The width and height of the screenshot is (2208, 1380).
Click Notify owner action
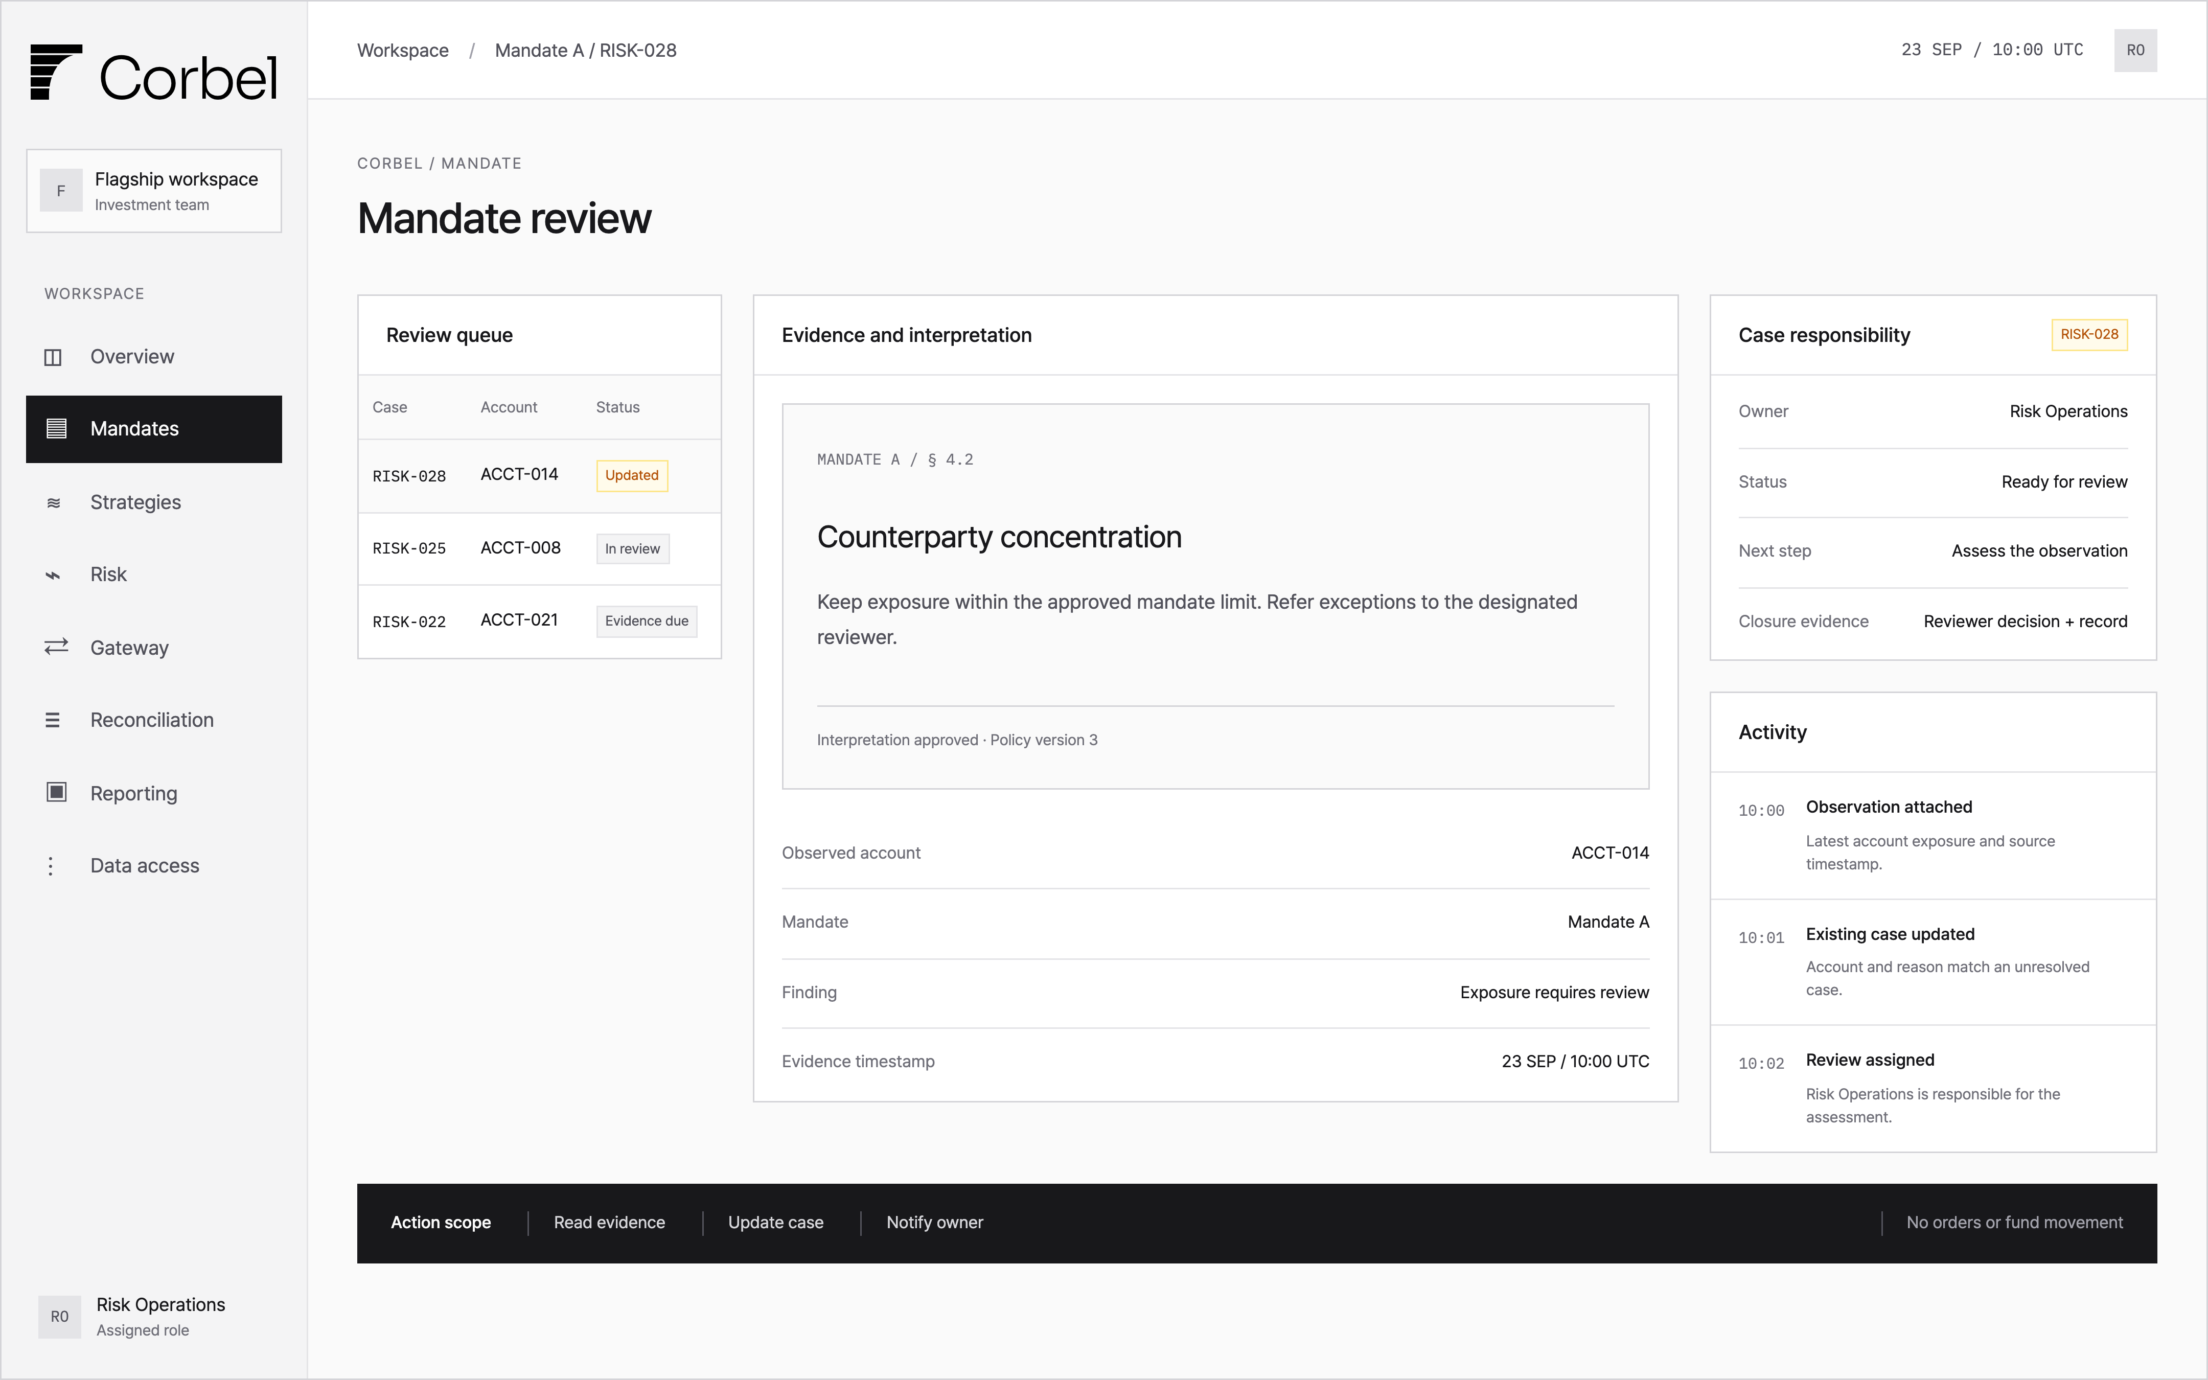point(934,1222)
